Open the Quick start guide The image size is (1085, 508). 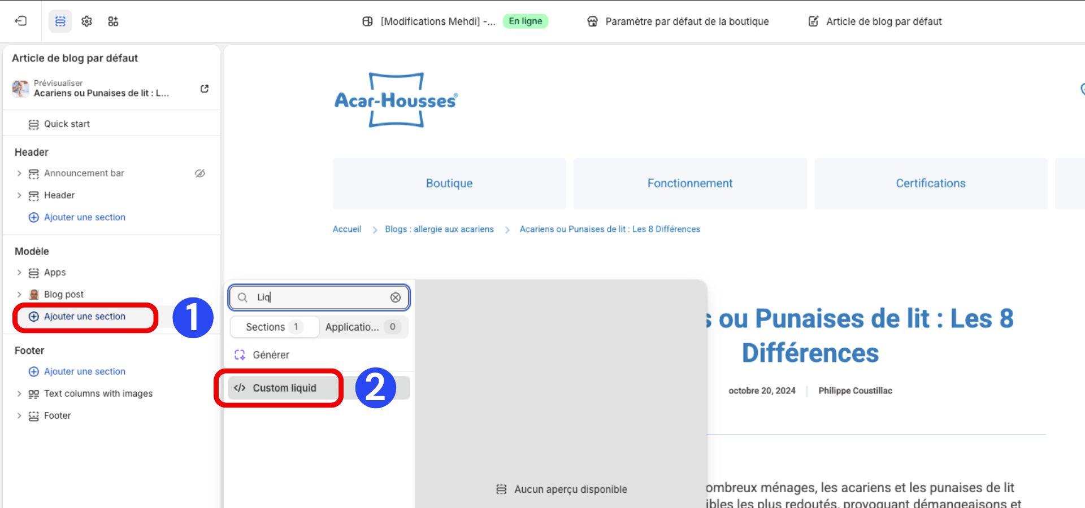(66, 124)
